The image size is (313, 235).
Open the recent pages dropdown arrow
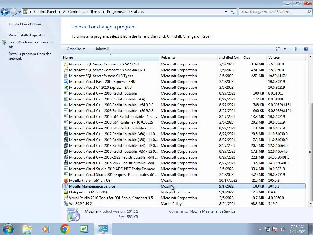(19, 12)
